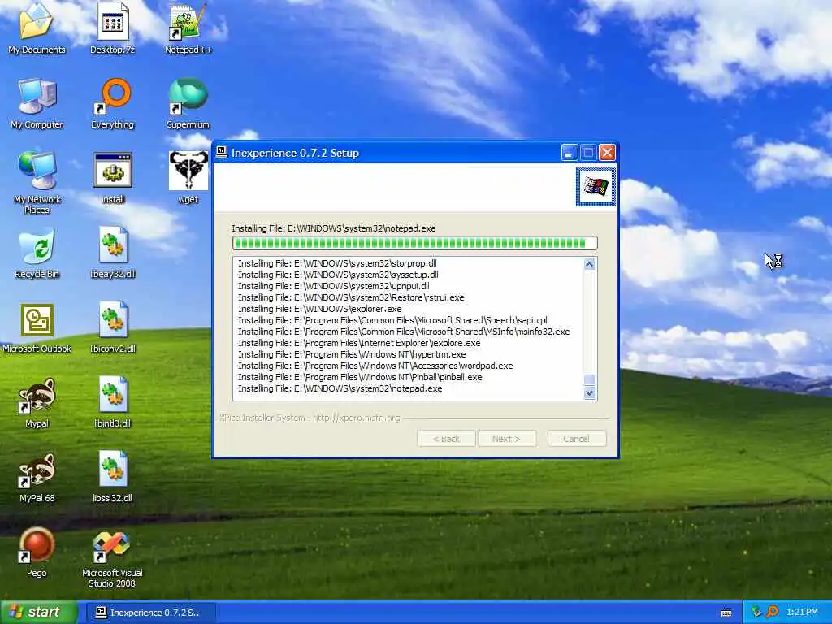Select the libintl3.dll file icon

coord(112,403)
